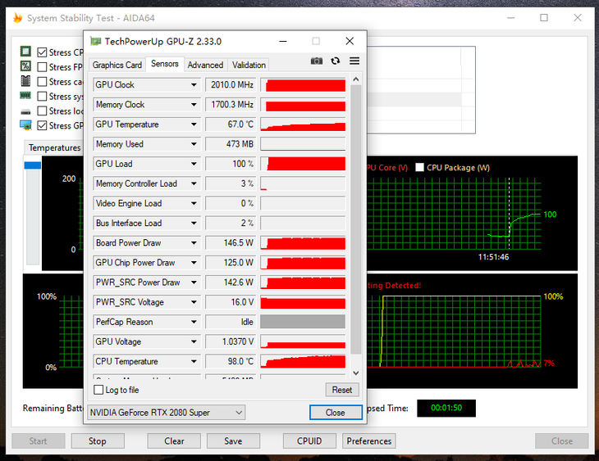This screenshot has width=599, height=461.
Task: Expand the GPU Clock sensor dropdown
Action: (x=194, y=85)
